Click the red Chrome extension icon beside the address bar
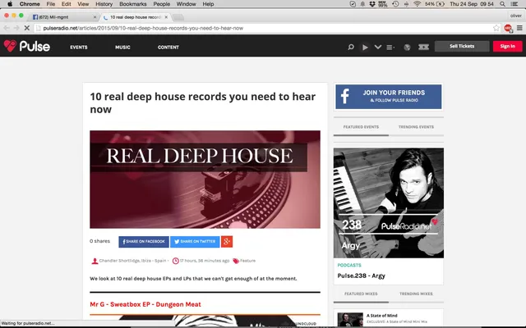Image resolution: width=526 pixels, height=328 pixels. pyautogui.click(x=508, y=29)
